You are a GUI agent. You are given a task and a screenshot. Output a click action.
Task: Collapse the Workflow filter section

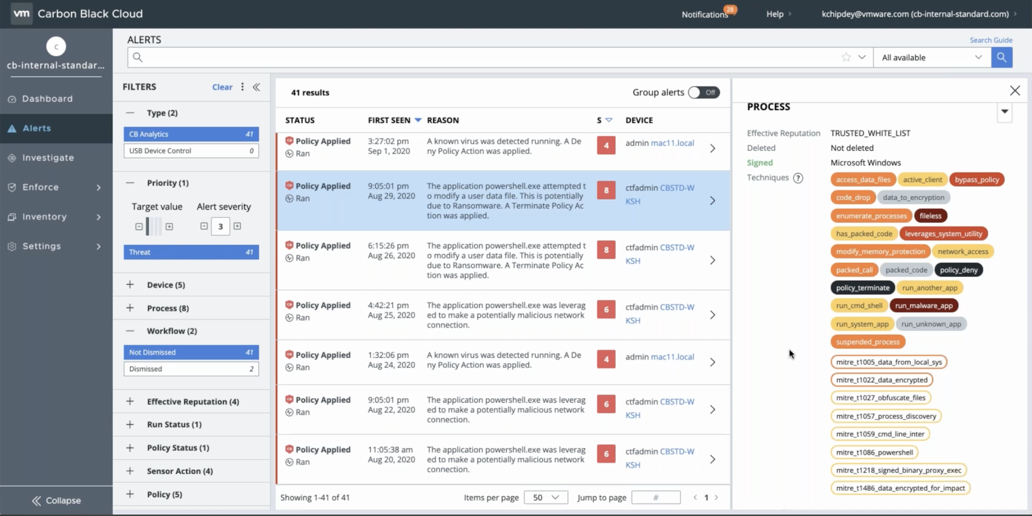(x=130, y=331)
